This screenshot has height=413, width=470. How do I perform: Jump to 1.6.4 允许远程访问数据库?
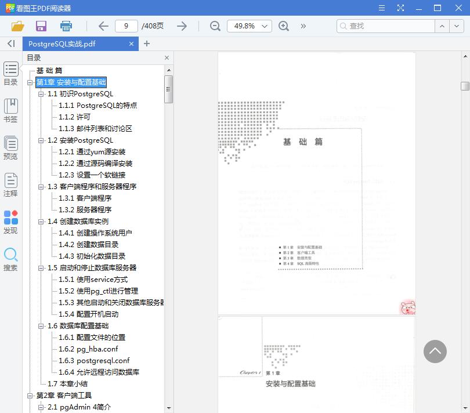pos(99,372)
